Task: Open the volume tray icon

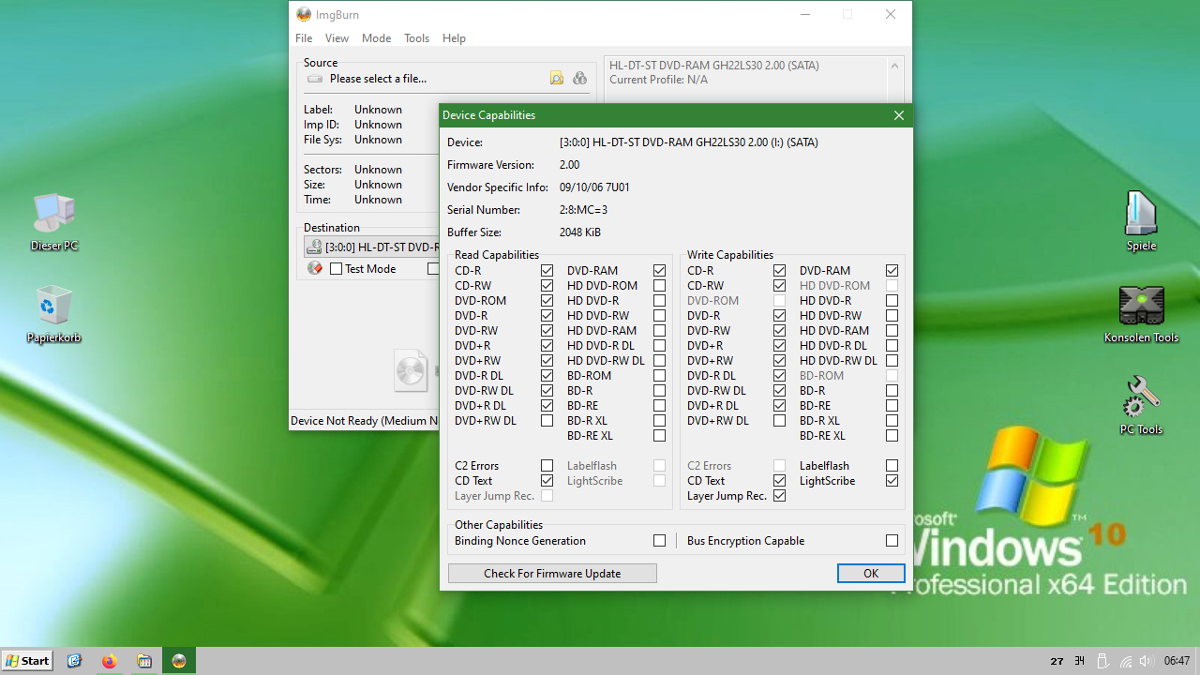Action: click(1146, 661)
